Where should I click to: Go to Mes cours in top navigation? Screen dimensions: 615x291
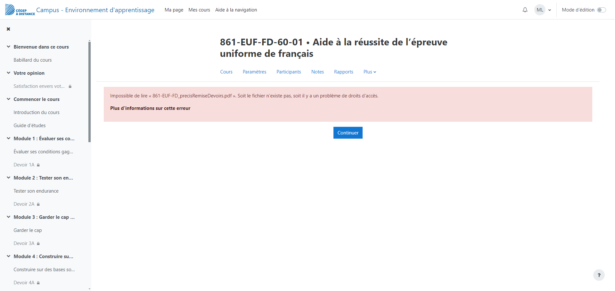(199, 10)
